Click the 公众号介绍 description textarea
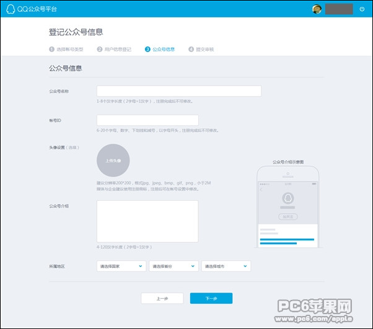The image size is (373, 329). point(147,221)
